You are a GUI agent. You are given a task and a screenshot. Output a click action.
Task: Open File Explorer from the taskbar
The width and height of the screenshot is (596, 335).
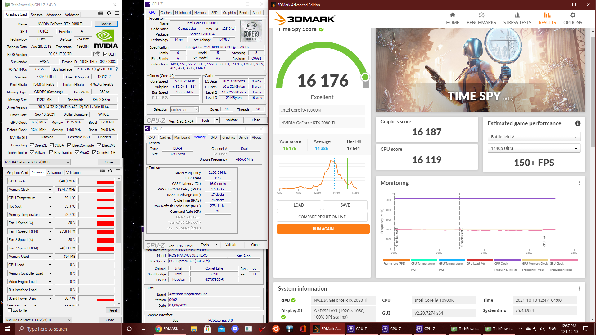coord(194,329)
